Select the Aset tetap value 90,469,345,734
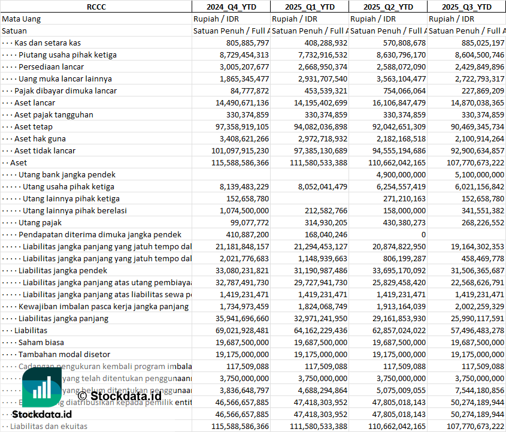This screenshot has width=506, height=432. click(466, 126)
